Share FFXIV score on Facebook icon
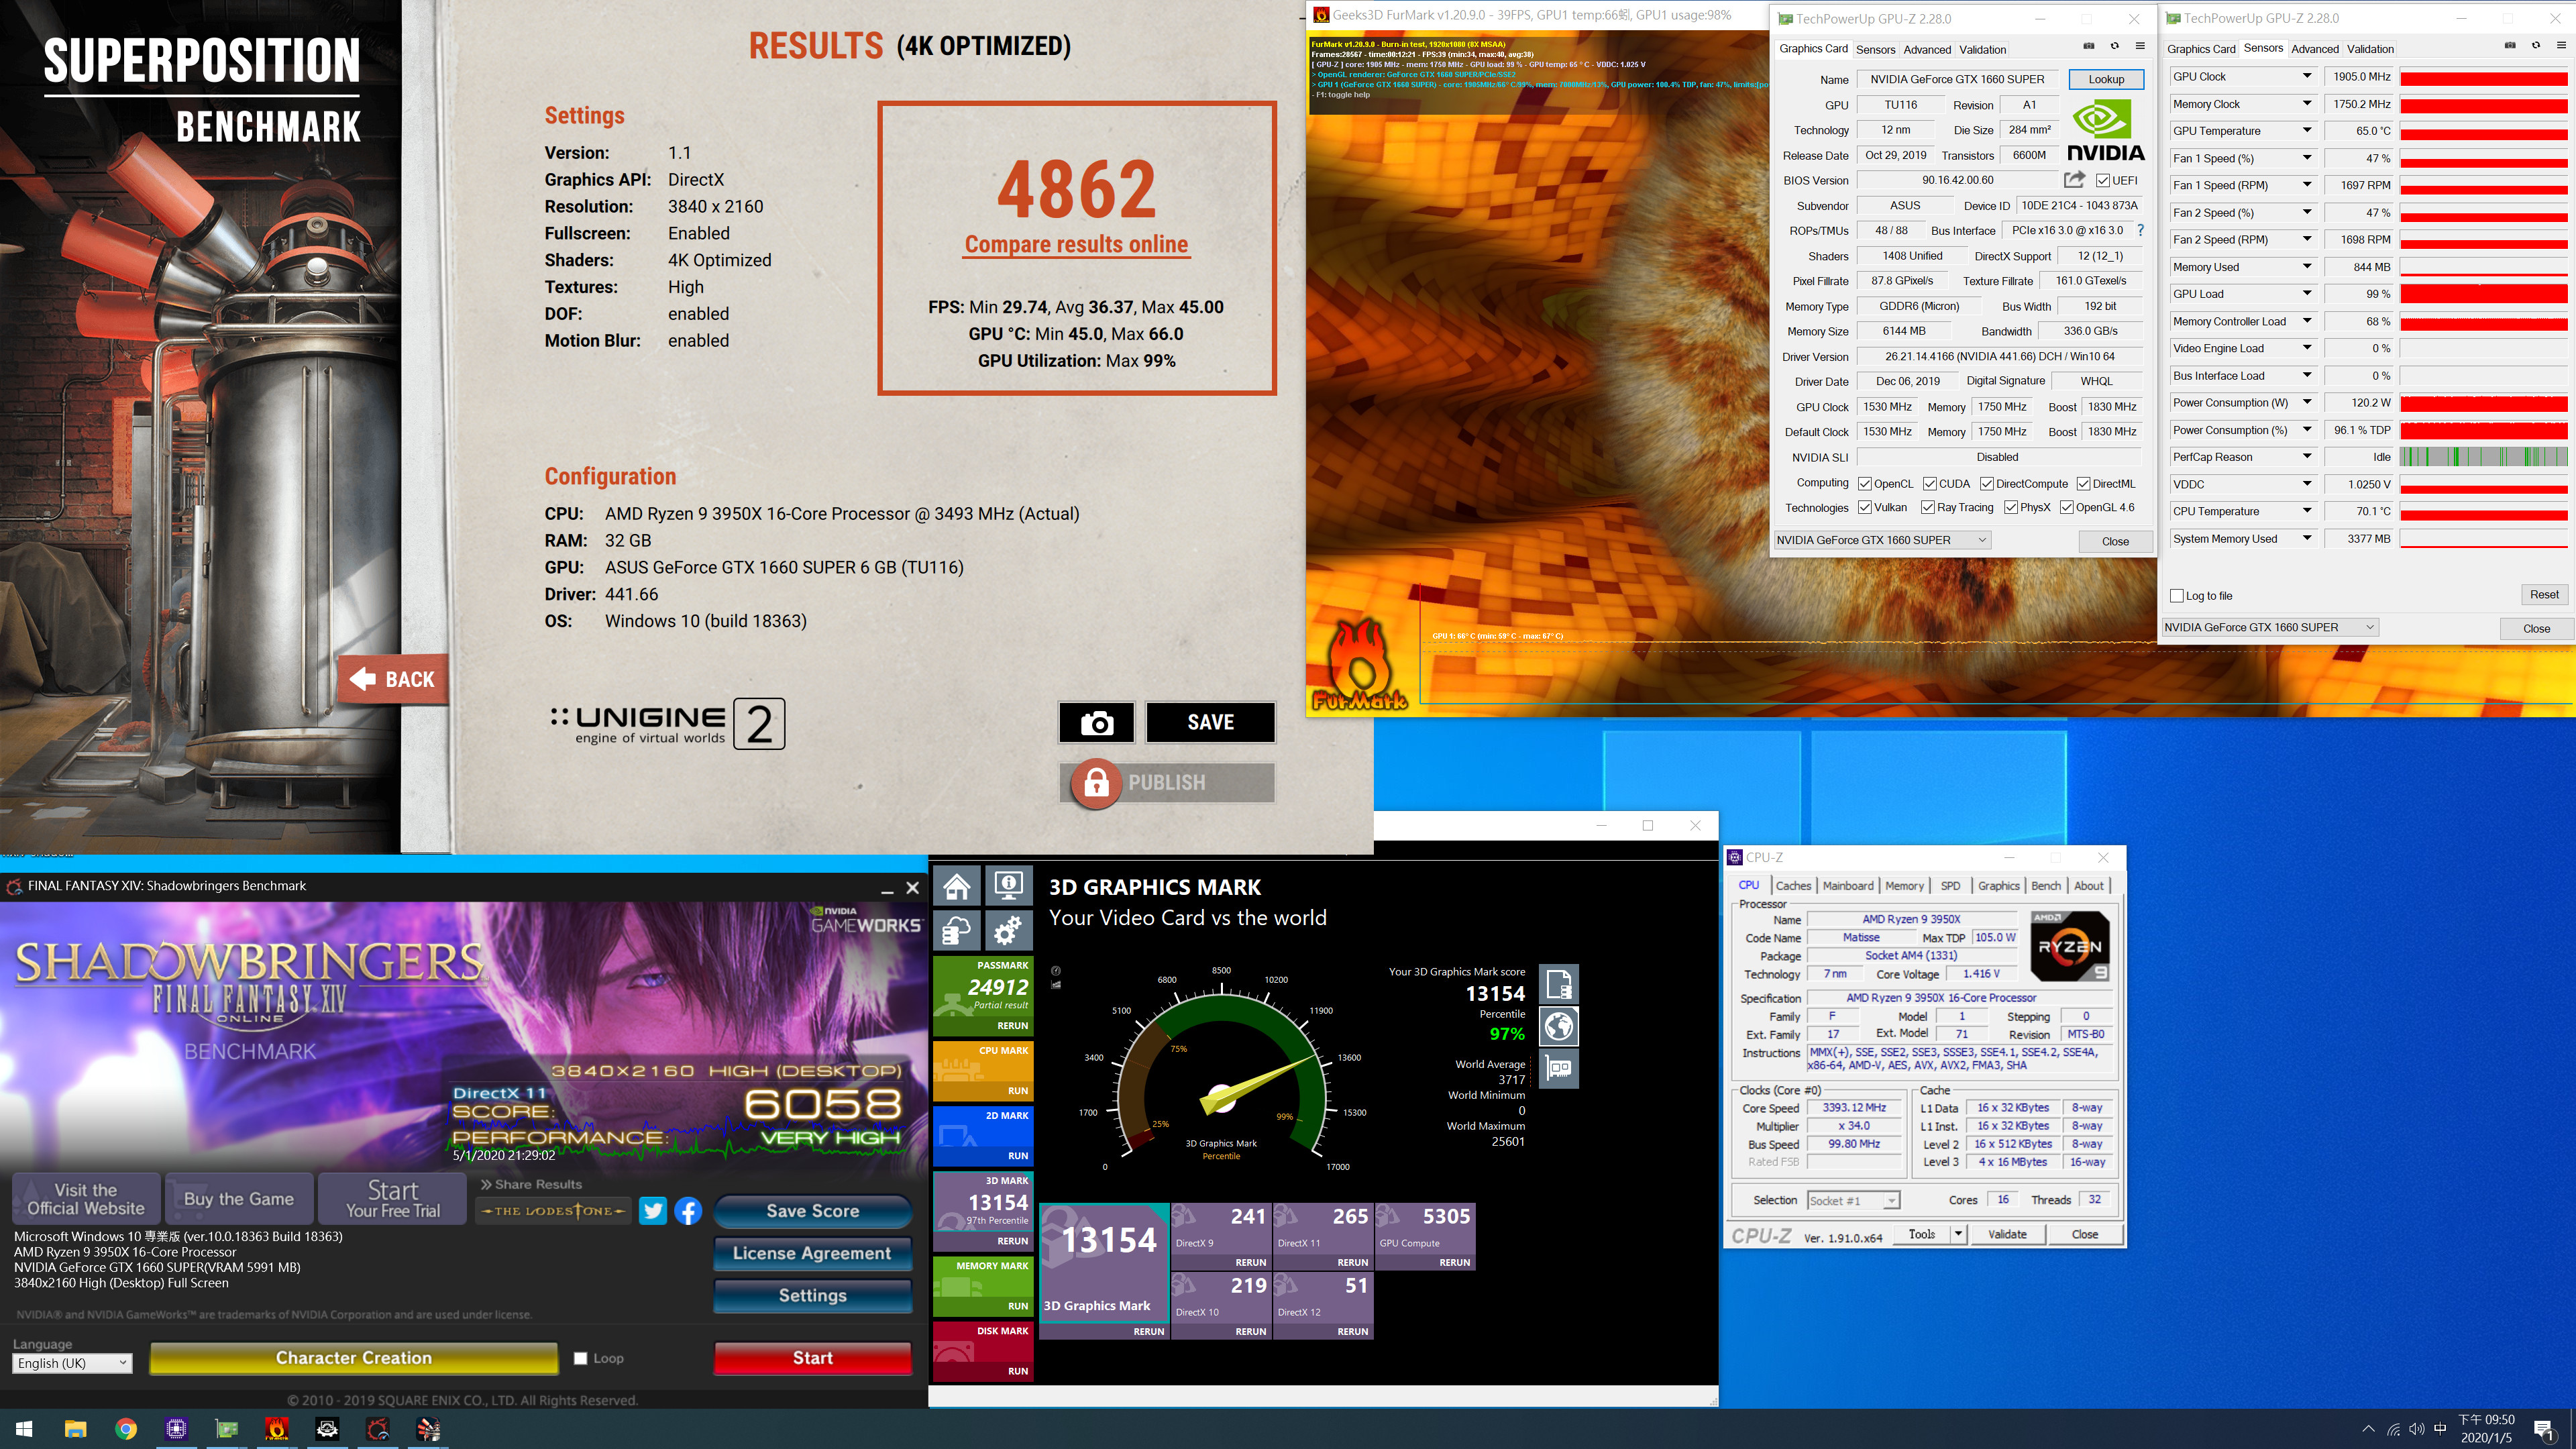 click(688, 1211)
